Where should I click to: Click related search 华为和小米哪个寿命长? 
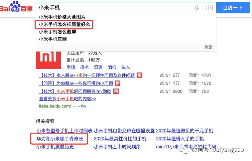[x=60, y=139]
